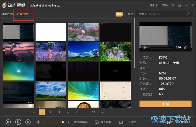Play the preview video in right panel

coord(145,48)
